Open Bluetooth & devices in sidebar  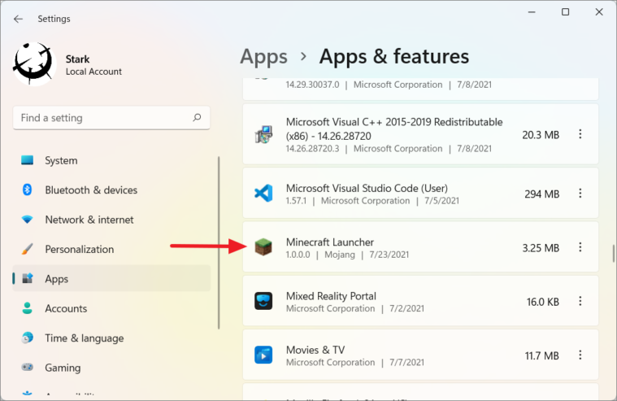[x=111, y=190]
